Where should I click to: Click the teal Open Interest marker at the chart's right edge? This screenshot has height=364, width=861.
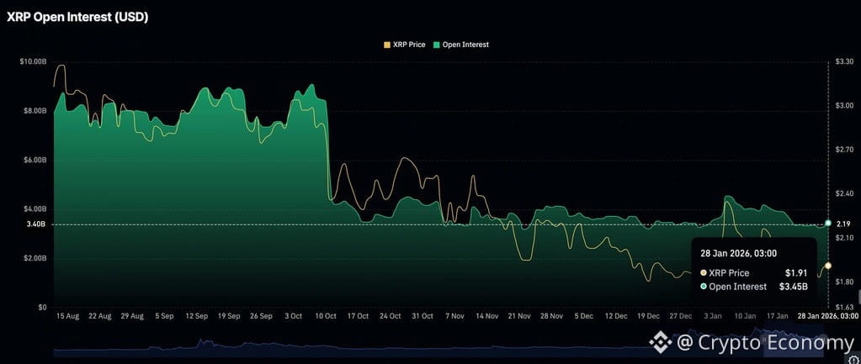coord(828,223)
